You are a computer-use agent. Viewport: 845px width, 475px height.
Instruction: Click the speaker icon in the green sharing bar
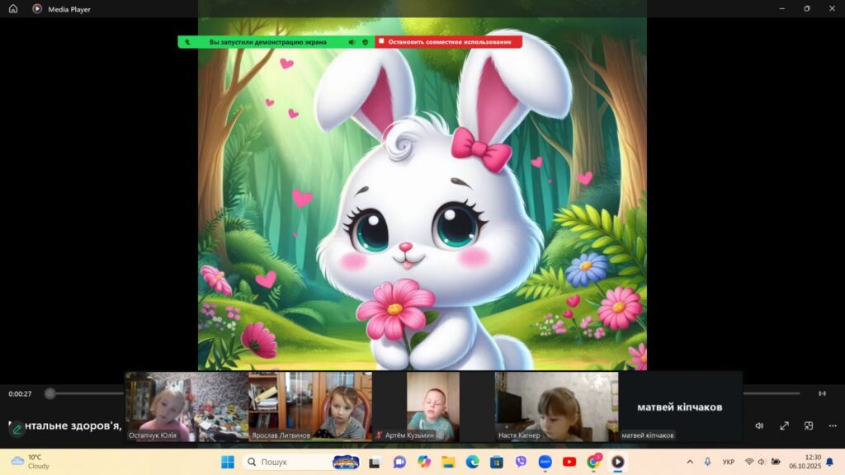pos(352,41)
